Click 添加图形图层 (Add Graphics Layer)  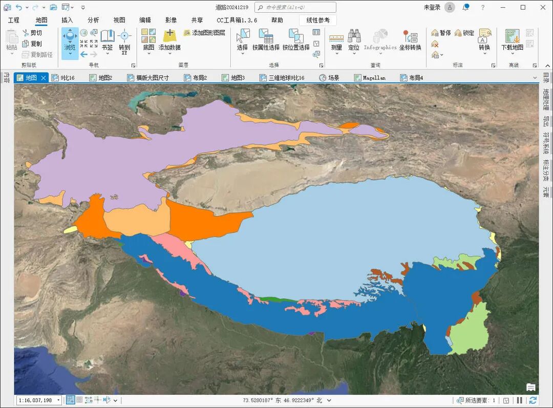pyautogui.click(x=204, y=33)
